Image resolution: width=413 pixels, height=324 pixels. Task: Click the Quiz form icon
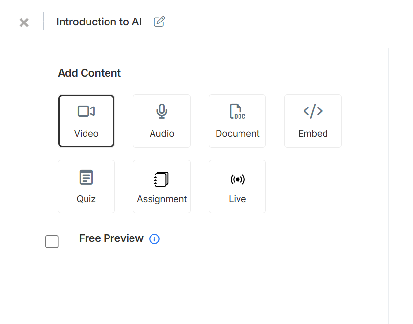pyautogui.click(x=86, y=177)
